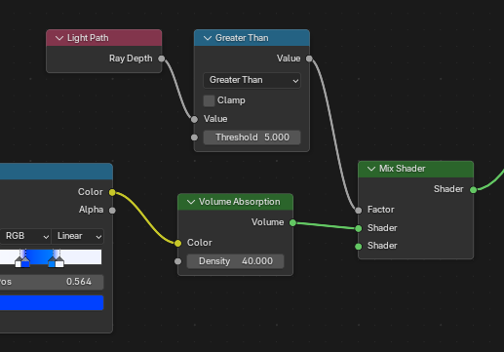Click the Threshold 5.000 field
The height and width of the screenshot is (352, 504).
[x=252, y=137]
